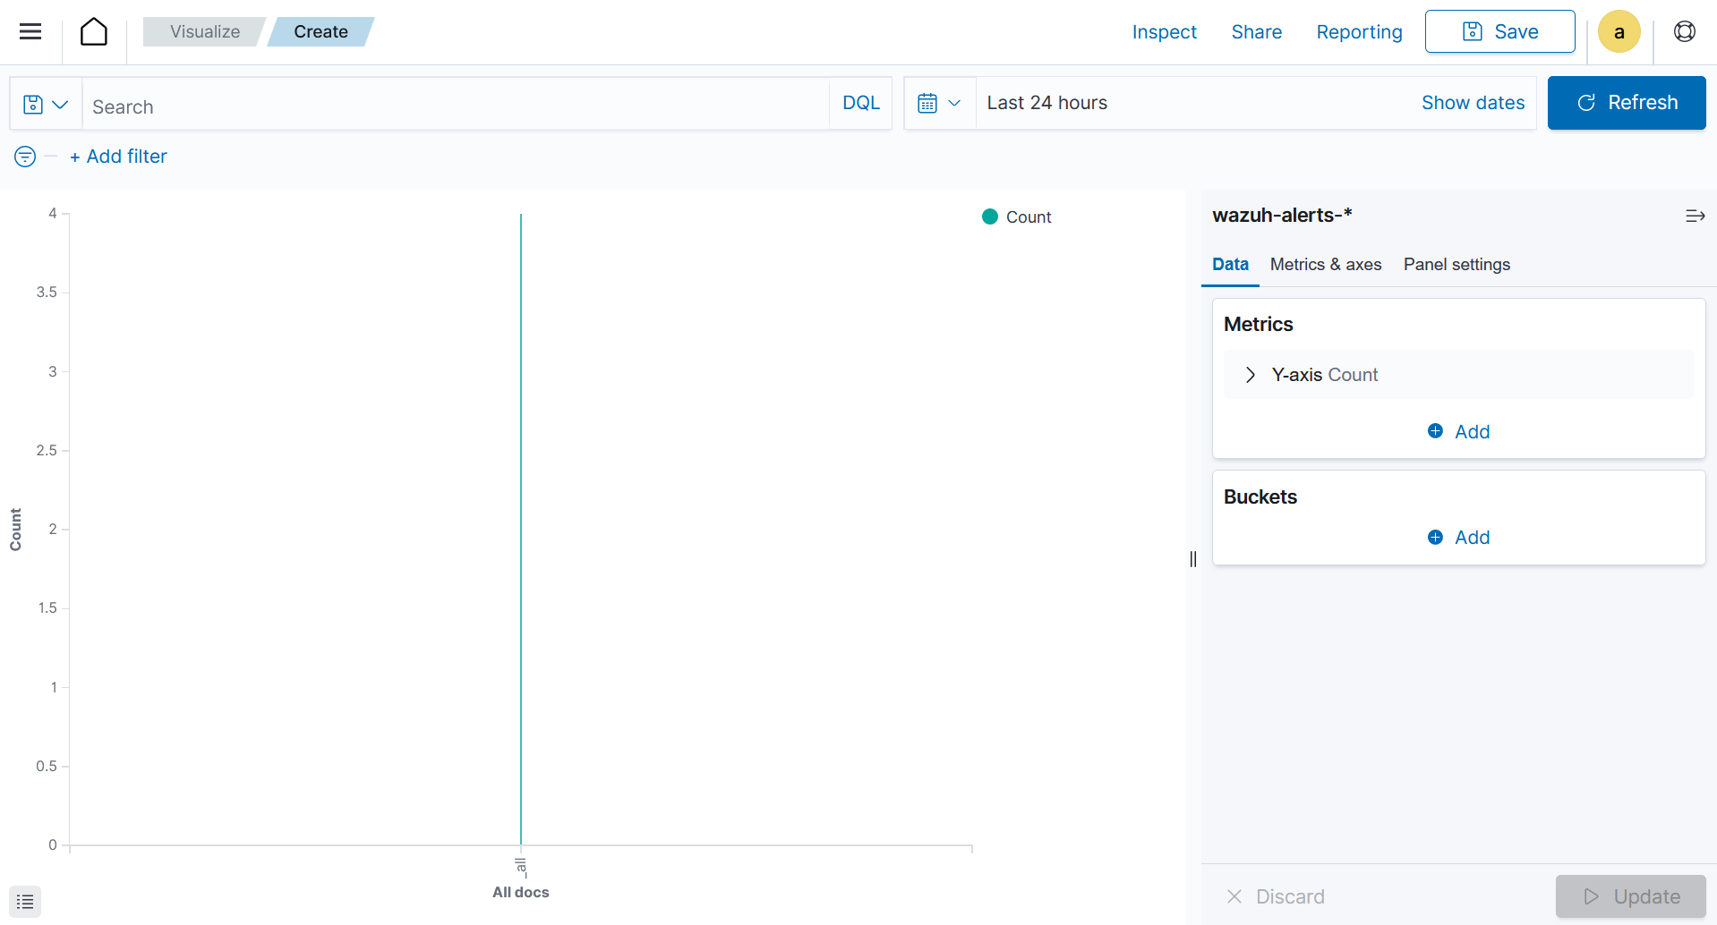Click the editor panel resize handle

point(1192,559)
